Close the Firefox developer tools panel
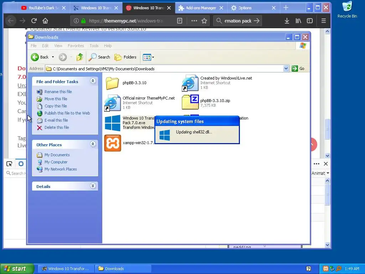The height and width of the screenshot is (274, 365). tap(326, 164)
